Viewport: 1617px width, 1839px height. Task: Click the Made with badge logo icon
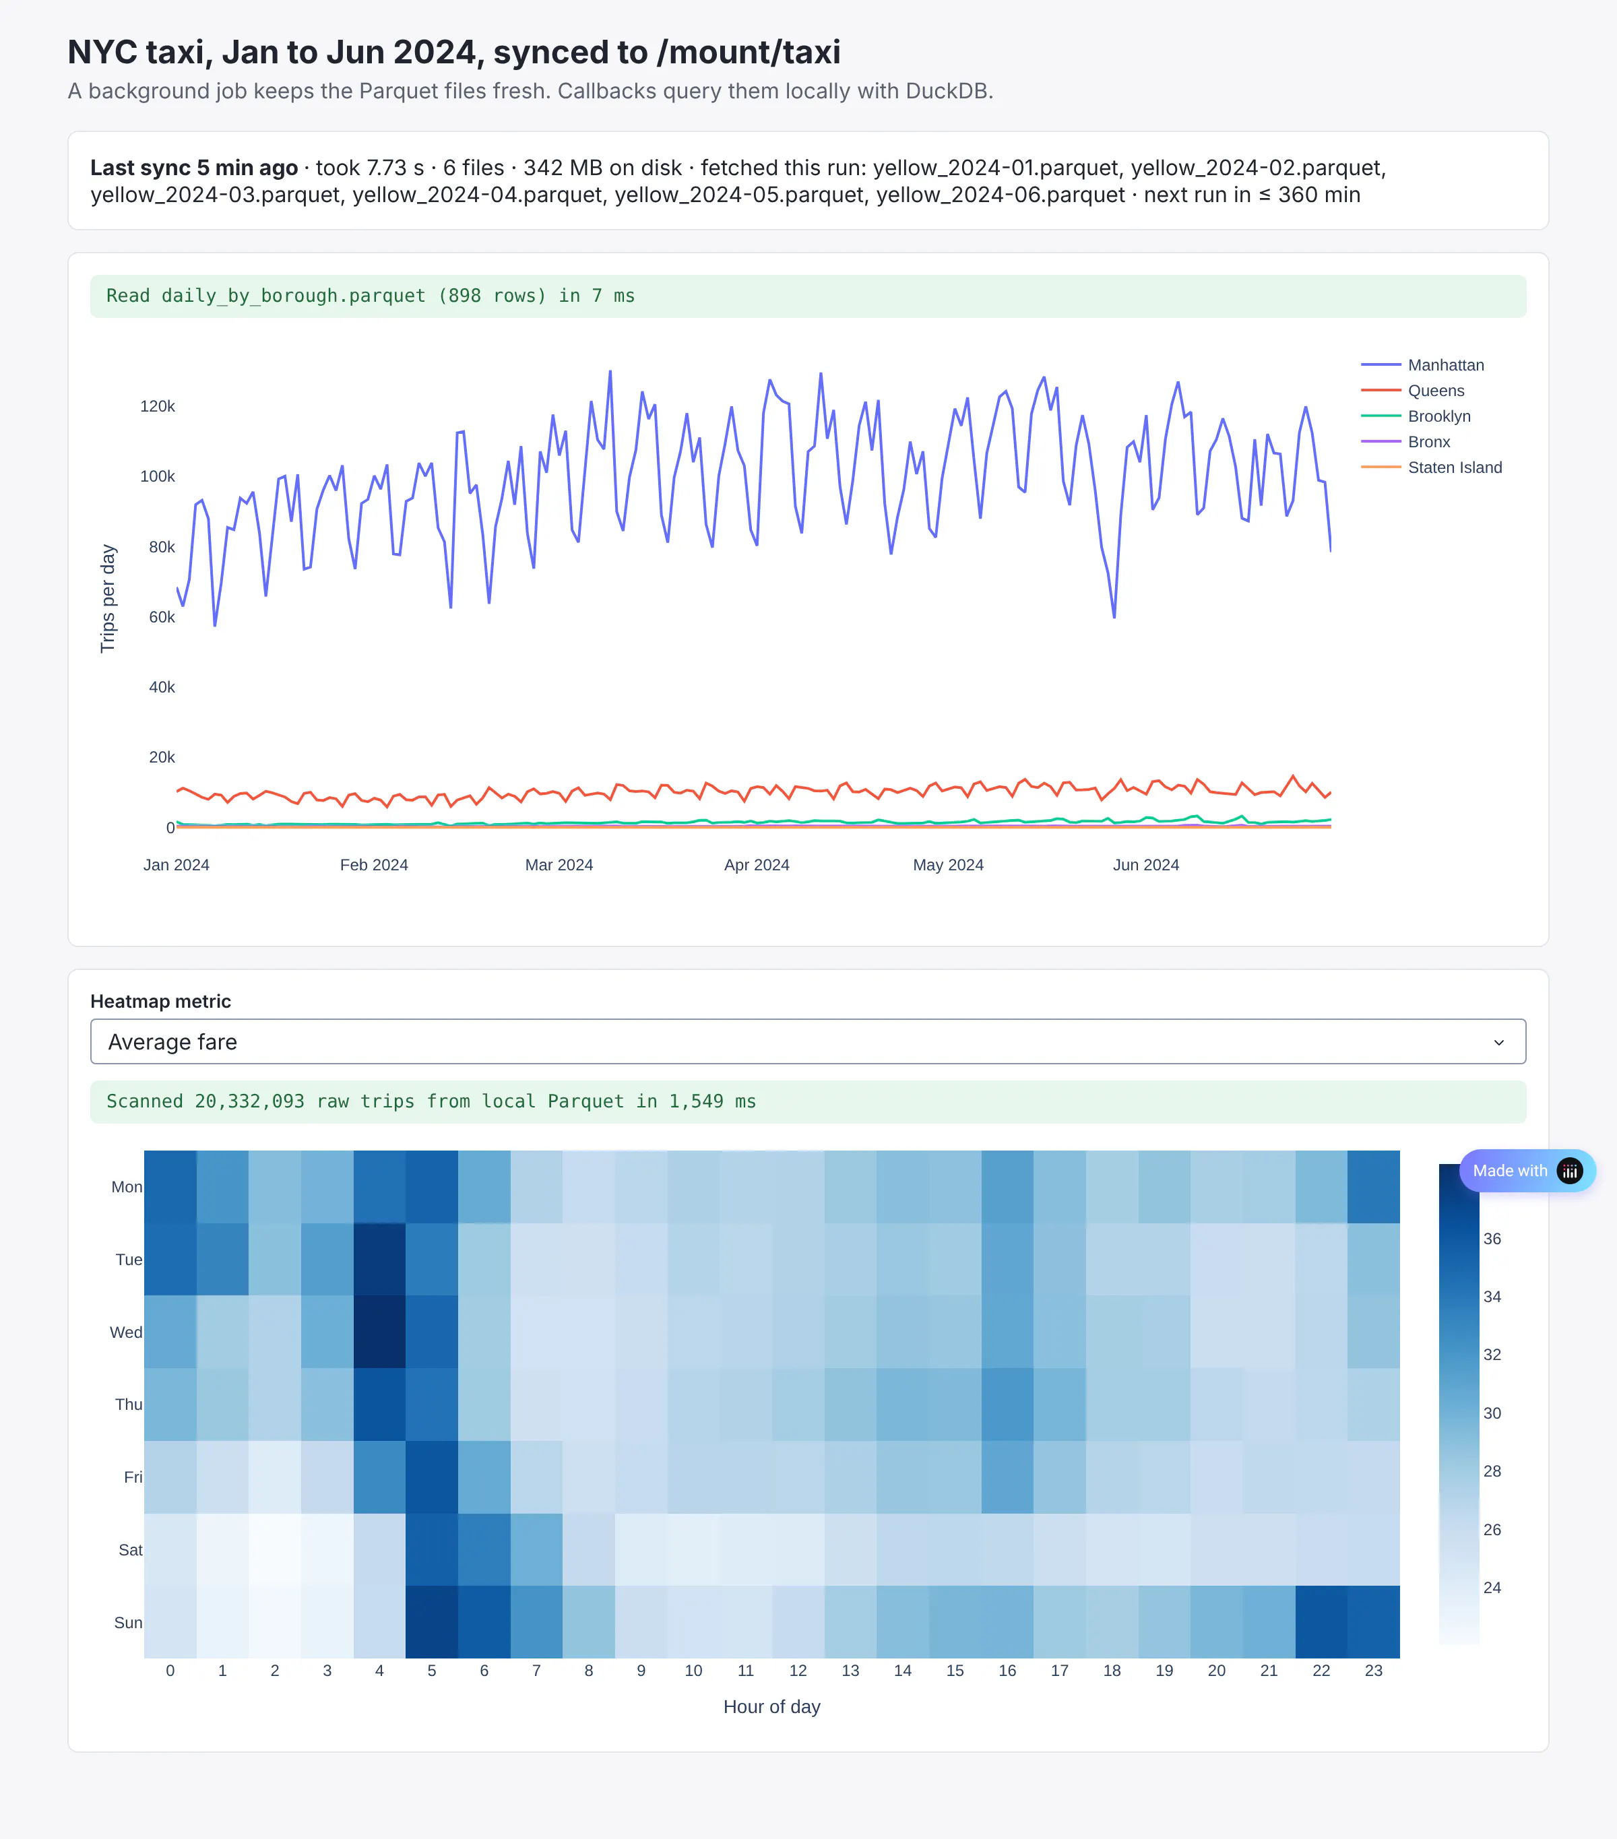point(1569,1171)
